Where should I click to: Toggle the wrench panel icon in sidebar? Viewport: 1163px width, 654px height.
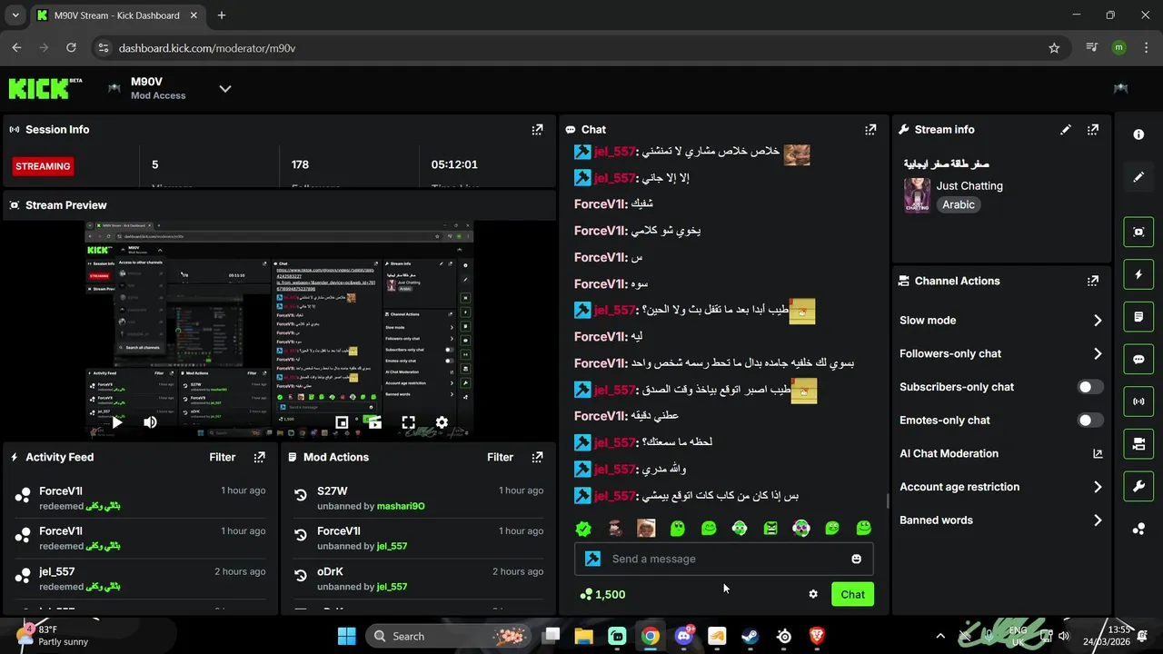click(x=1138, y=486)
